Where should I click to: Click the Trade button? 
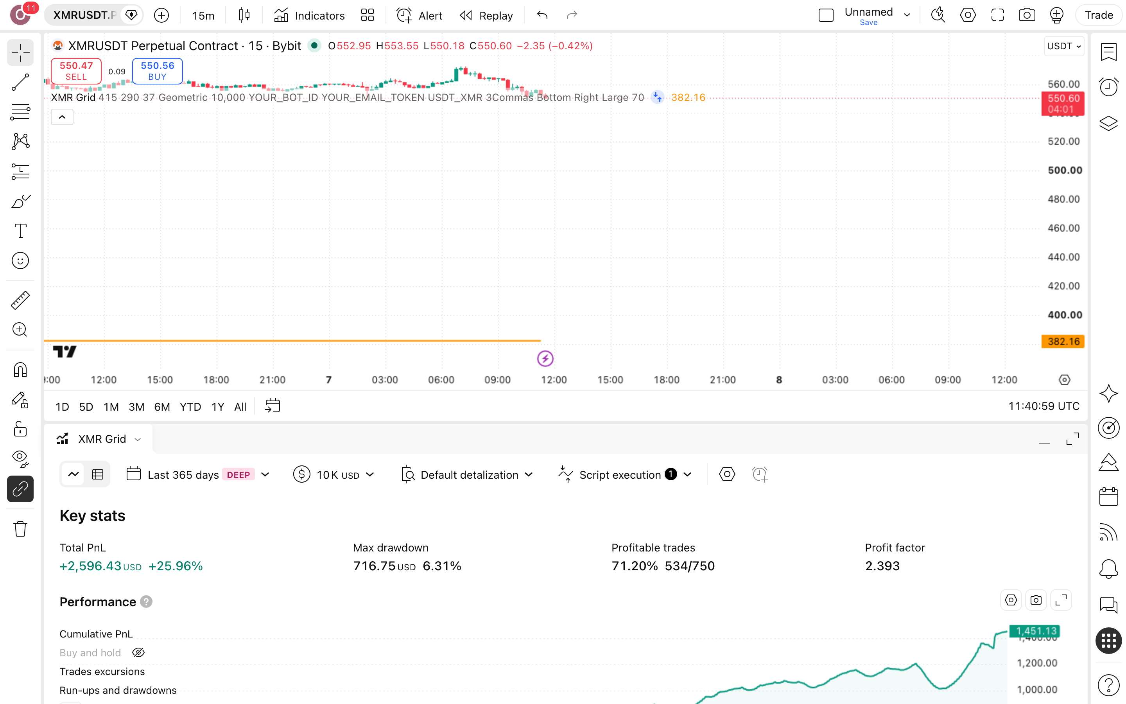1099,15
